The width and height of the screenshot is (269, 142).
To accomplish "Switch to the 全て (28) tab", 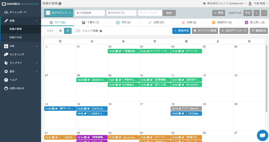I will coord(58,22).
